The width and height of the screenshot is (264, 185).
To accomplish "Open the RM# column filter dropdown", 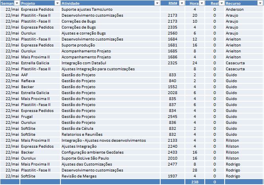I will click(182, 3).
